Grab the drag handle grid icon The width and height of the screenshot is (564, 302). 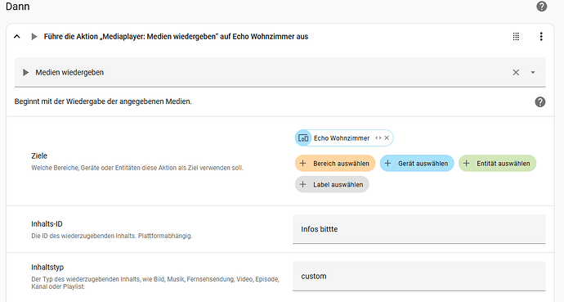click(x=516, y=36)
